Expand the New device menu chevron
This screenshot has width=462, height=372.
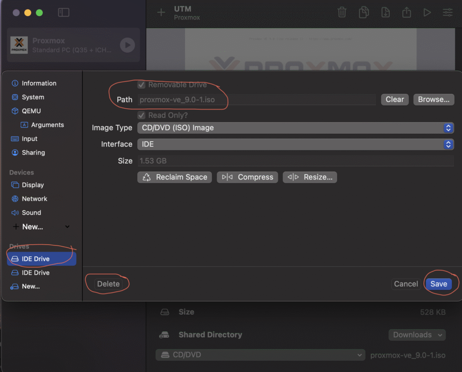click(x=67, y=227)
